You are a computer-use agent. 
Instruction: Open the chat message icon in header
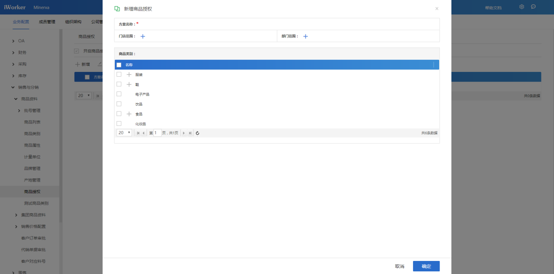(533, 7)
